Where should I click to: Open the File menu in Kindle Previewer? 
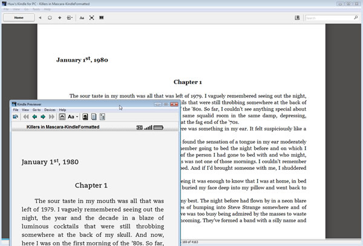tap(16, 110)
